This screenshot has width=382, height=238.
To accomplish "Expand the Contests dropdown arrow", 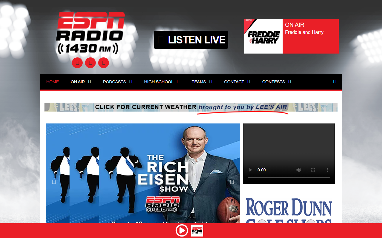I will (x=289, y=82).
